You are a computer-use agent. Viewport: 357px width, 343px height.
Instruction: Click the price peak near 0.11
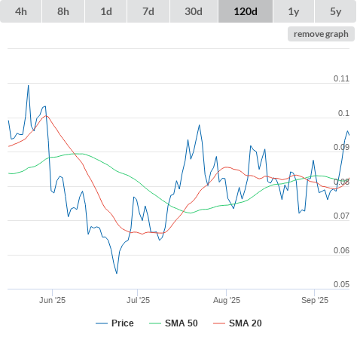[29, 86]
